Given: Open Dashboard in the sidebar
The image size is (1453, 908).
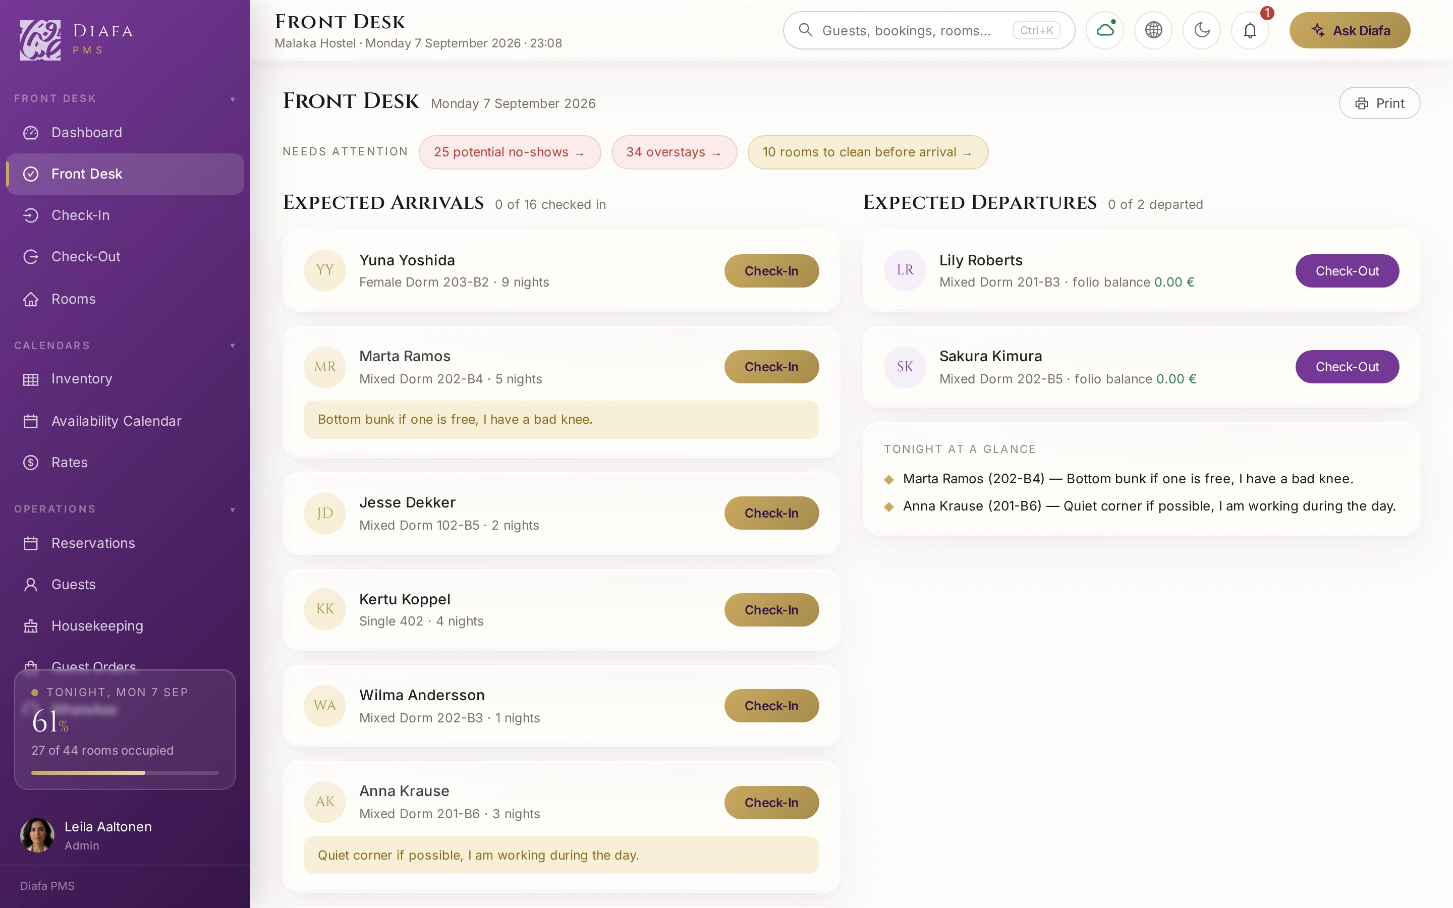Looking at the screenshot, I should pyautogui.click(x=125, y=132).
